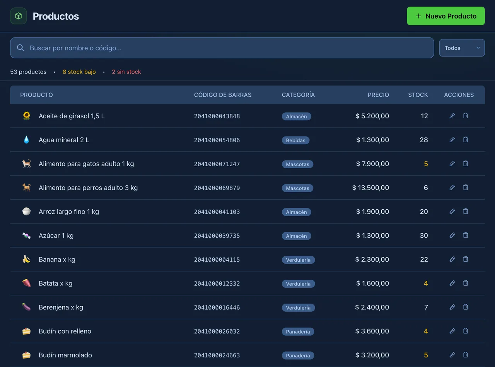Click Almacén tag on Aceite de girasol row
Image resolution: width=495 pixels, height=367 pixels.
point(296,116)
